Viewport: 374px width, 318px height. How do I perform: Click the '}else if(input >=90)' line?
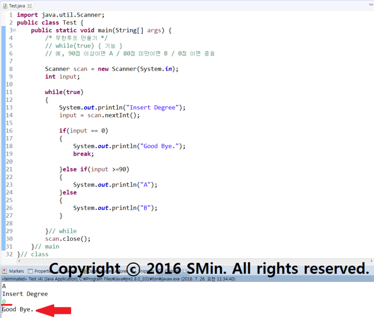pyautogui.click(x=94, y=169)
